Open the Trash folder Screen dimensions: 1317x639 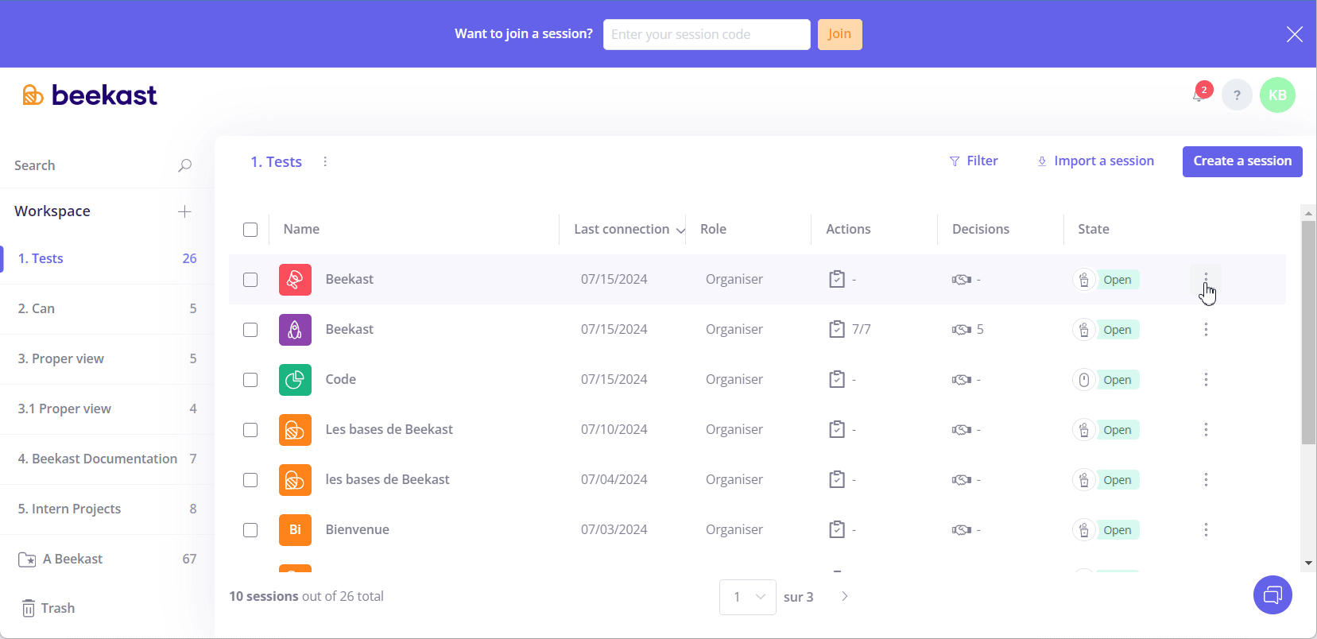pyautogui.click(x=48, y=608)
